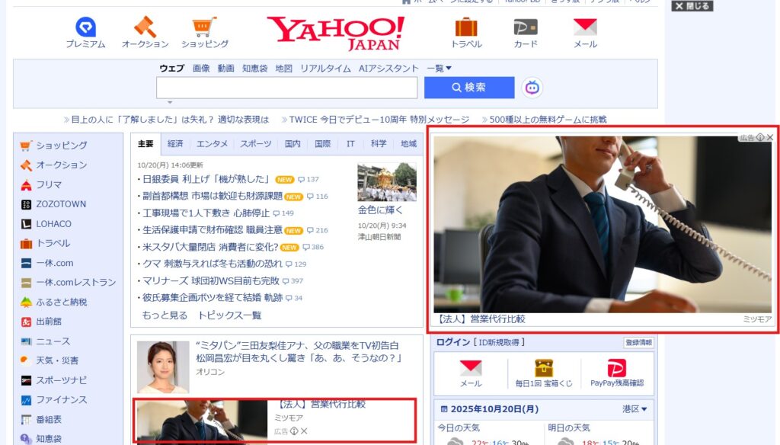Switch to the エンタメ news tab
The width and height of the screenshot is (780, 445).
point(212,144)
